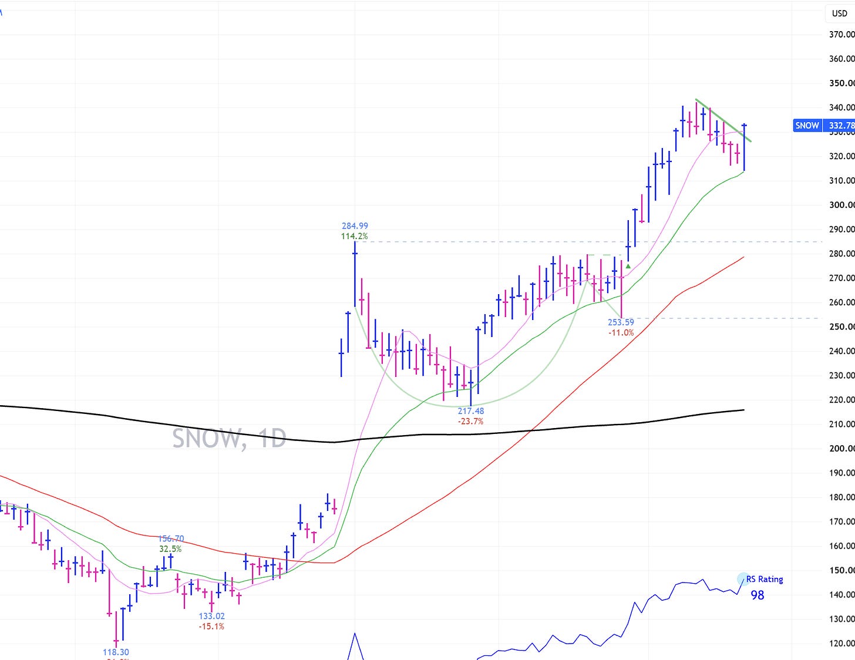Open the USD currency selector
The width and height of the screenshot is (855, 660).
point(840,13)
